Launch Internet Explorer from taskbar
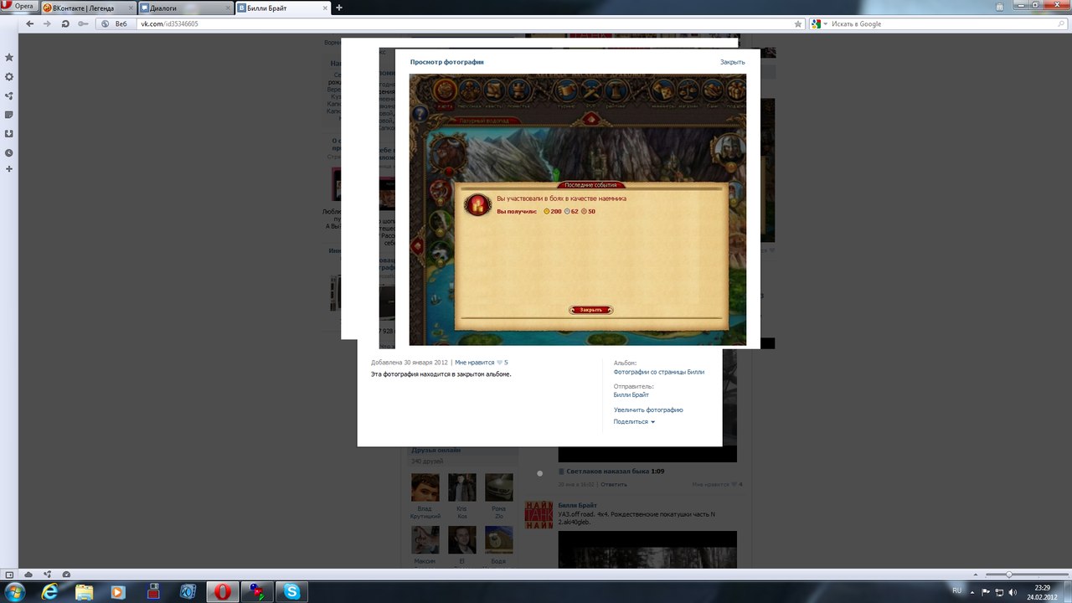Screen dimensions: 1072x603 pos(50,592)
